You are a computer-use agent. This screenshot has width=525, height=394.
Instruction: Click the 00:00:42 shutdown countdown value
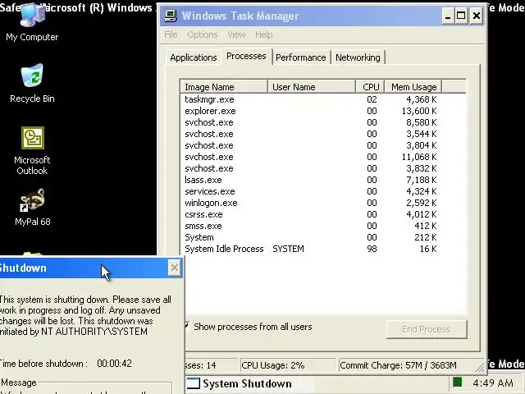click(x=114, y=364)
